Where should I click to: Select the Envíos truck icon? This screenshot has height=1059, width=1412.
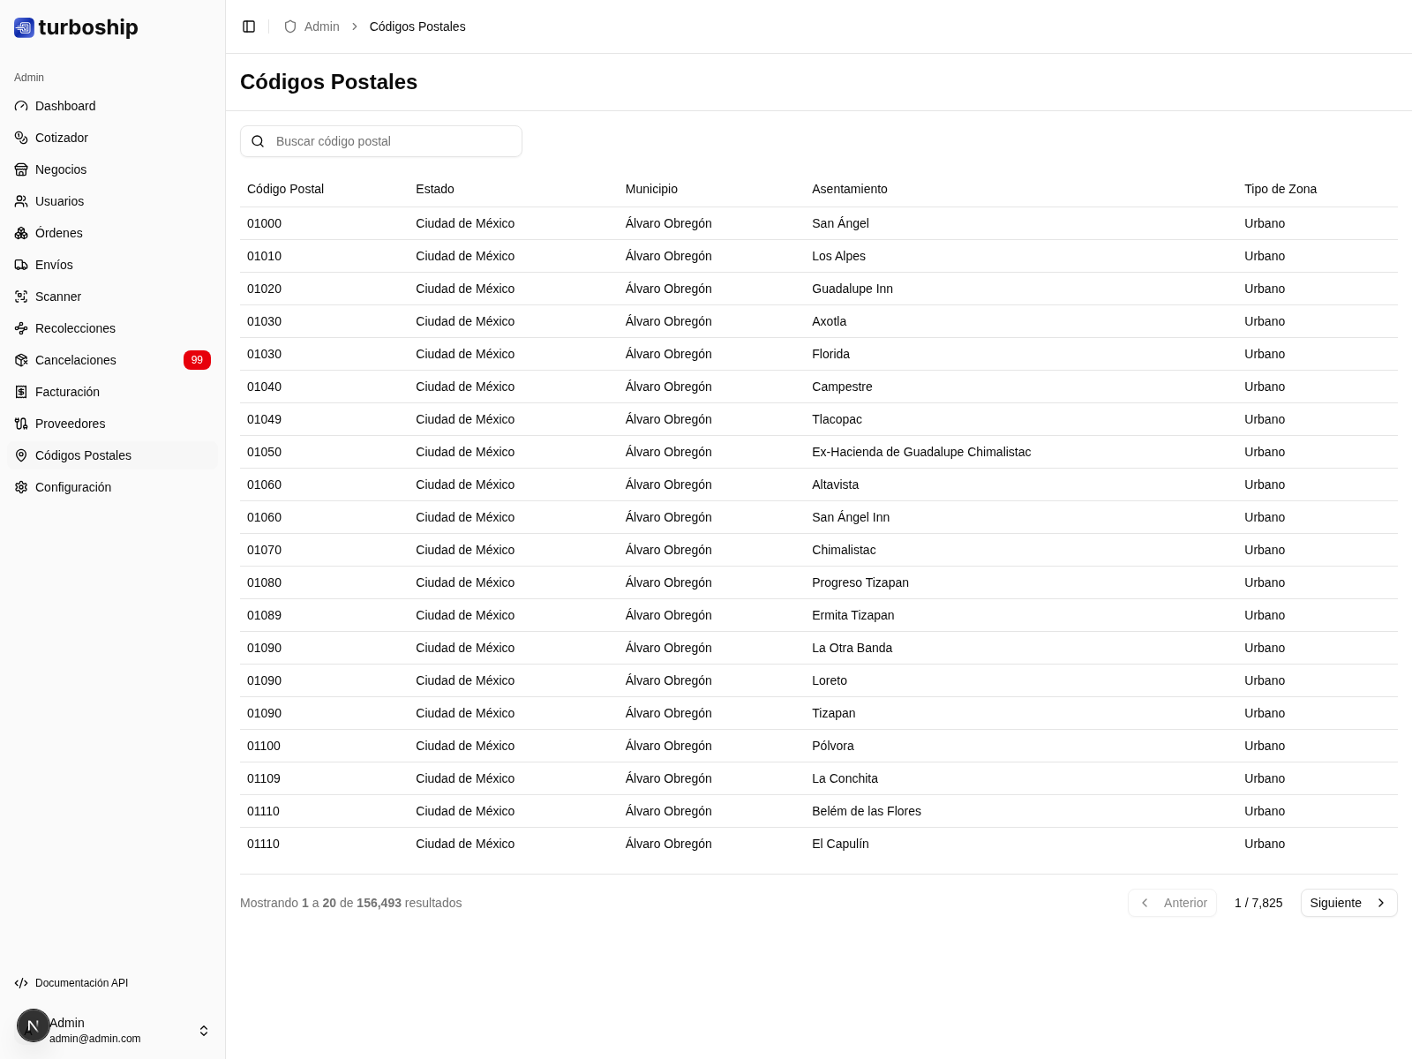pyautogui.click(x=21, y=265)
